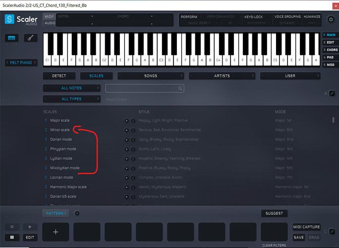Toggle VOICE GROUPING
Viewport: 339px width, 248px height.
coord(287,17)
